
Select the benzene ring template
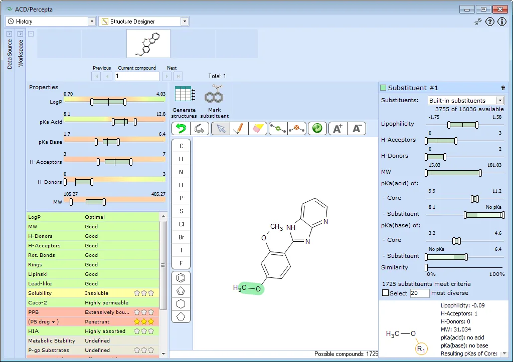coord(181,278)
